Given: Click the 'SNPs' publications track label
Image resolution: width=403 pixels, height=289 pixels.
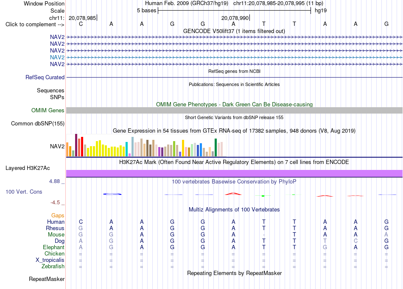Looking at the screenshot, I should 57,97.
